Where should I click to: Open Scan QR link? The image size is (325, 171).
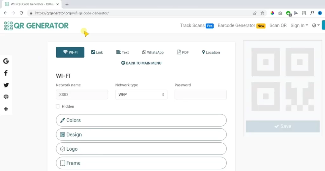pyautogui.click(x=278, y=25)
